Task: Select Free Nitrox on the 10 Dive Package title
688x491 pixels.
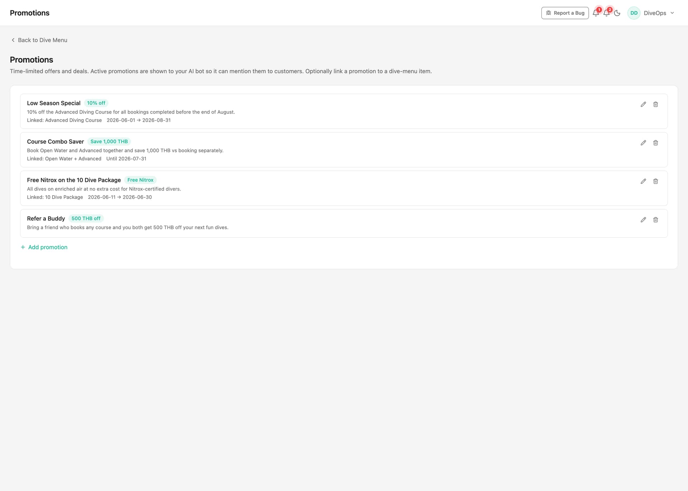Action: pos(74,180)
